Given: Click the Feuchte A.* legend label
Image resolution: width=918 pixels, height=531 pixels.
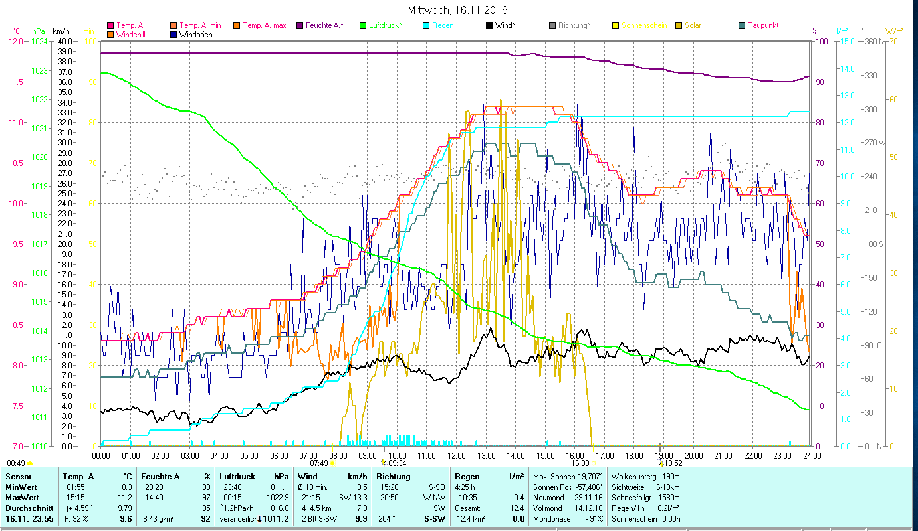Looking at the screenshot, I should point(325,26).
